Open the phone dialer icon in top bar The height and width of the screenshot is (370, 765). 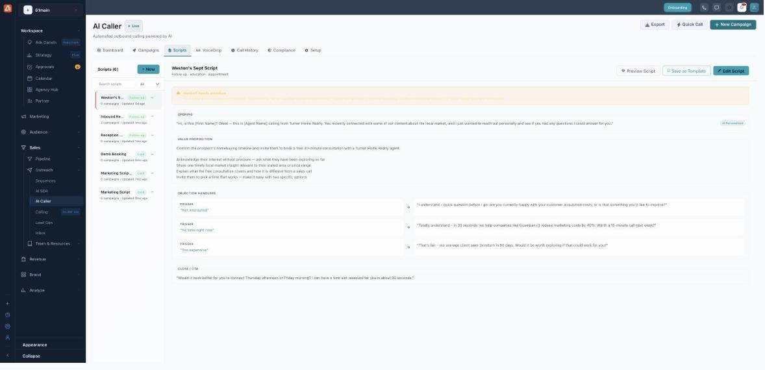(703, 8)
